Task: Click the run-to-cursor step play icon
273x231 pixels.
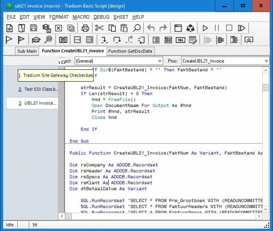Action: 242,28
